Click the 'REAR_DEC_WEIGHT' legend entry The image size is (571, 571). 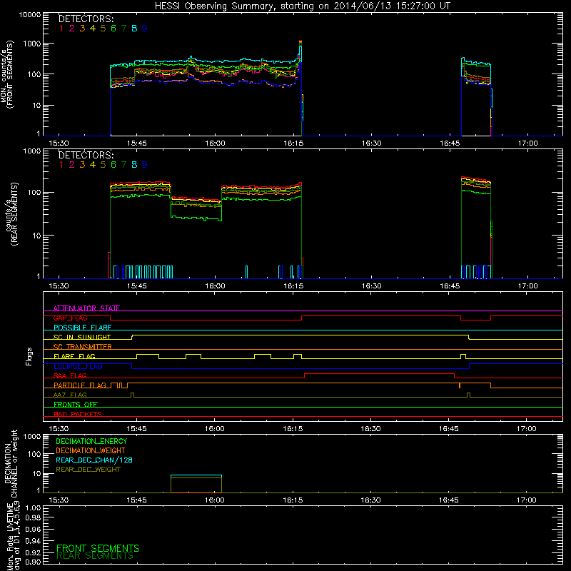(x=88, y=470)
